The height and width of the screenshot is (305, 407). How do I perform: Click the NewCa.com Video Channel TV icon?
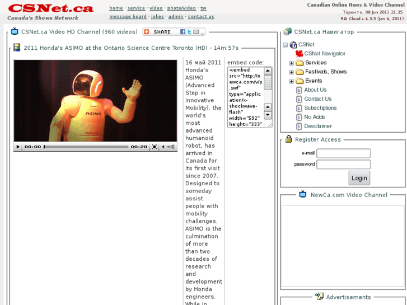[303, 194]
